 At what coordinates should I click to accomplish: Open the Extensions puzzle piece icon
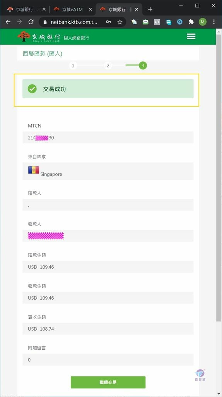191,22
